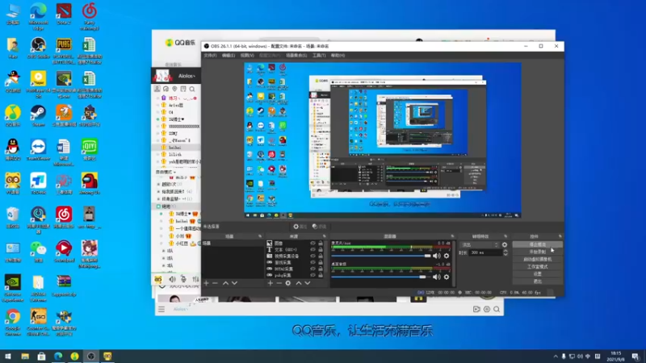Image resolution: width=646 pixels, height=363 pixels.
Task: Toggle visibility of the 视频采集设备 source
Action: click(313, 256)
